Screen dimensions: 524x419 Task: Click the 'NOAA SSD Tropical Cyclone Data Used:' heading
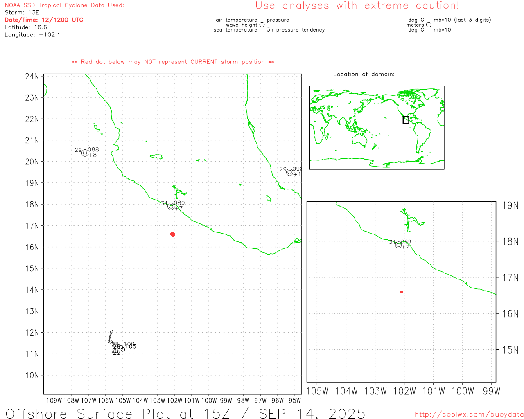[x=64, y=5]
